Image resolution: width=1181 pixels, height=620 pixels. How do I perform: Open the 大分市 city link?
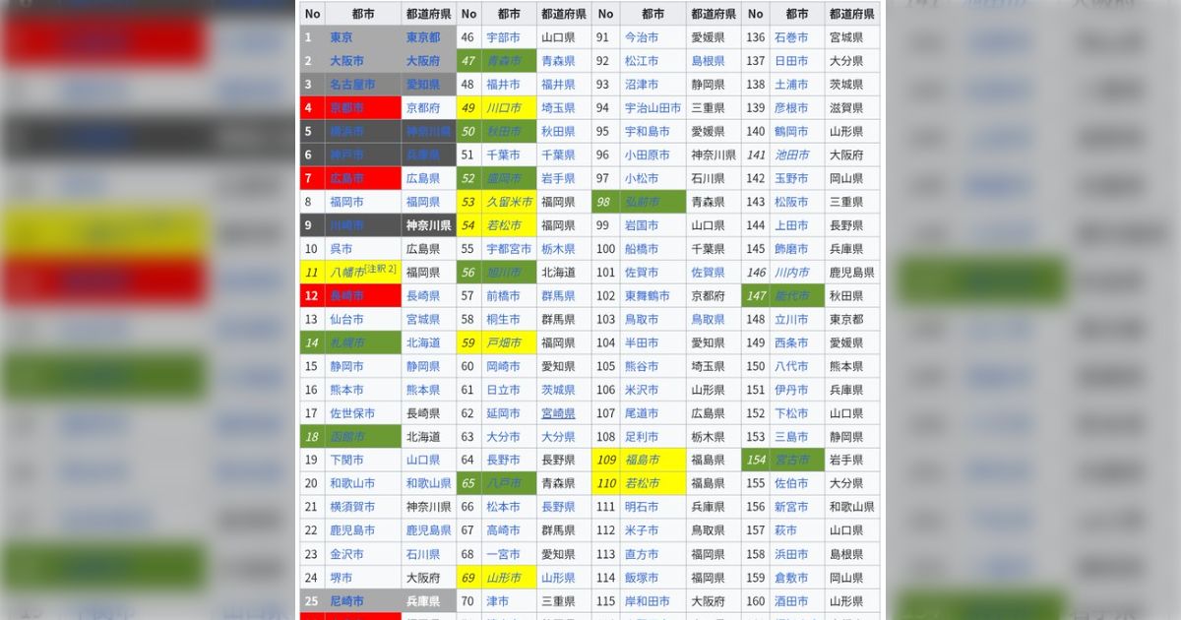click(504, 437)
